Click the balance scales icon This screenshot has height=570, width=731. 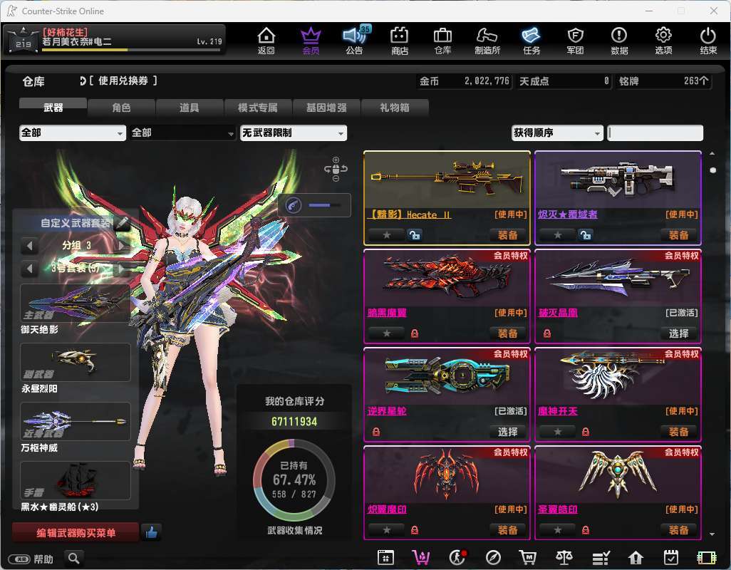pos(564,557)
